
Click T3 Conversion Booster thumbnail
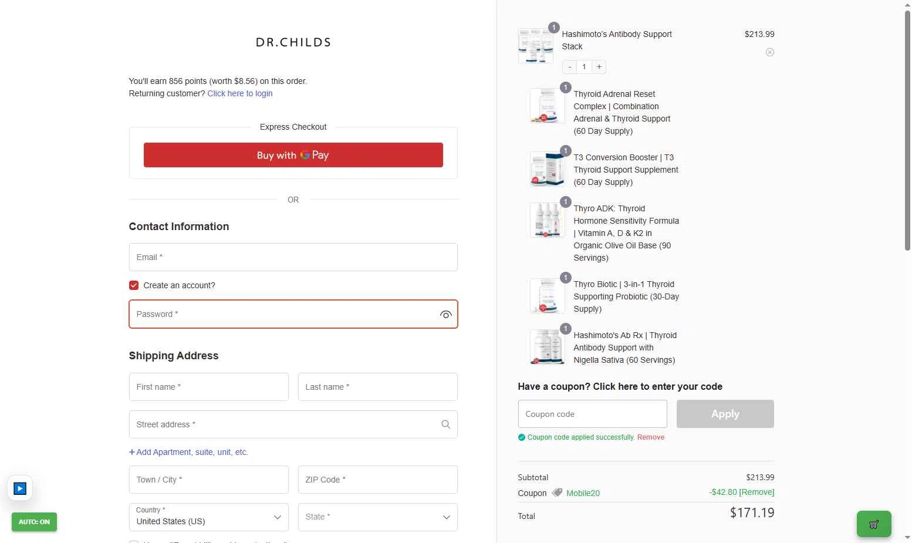548,169
